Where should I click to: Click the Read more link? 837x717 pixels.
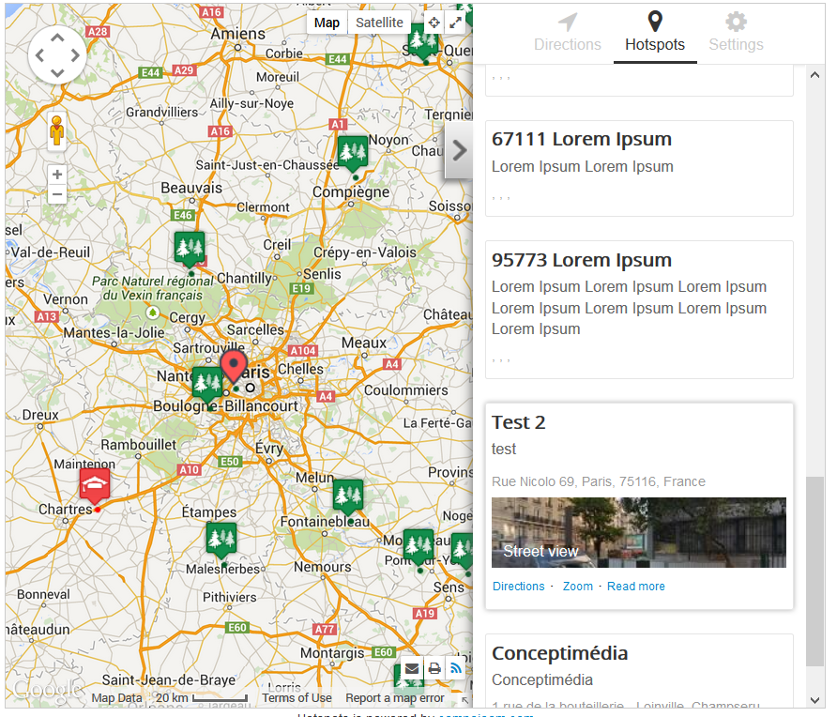pos(636,587)
